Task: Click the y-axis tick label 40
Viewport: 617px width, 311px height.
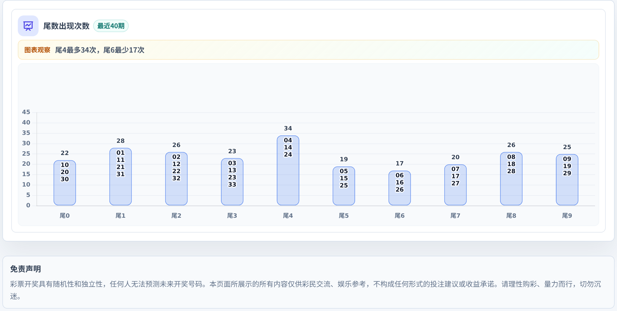Action: pyautogui.click(x=26, y=122)
